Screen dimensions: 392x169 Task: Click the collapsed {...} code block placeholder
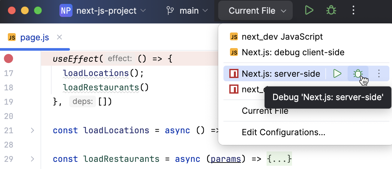click(x=279, y=159)
